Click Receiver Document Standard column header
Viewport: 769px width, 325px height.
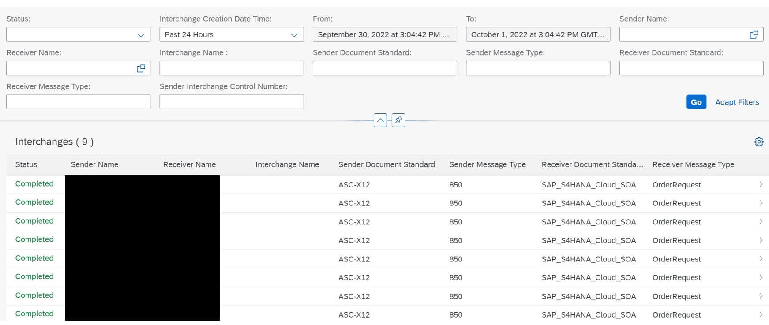593,164
